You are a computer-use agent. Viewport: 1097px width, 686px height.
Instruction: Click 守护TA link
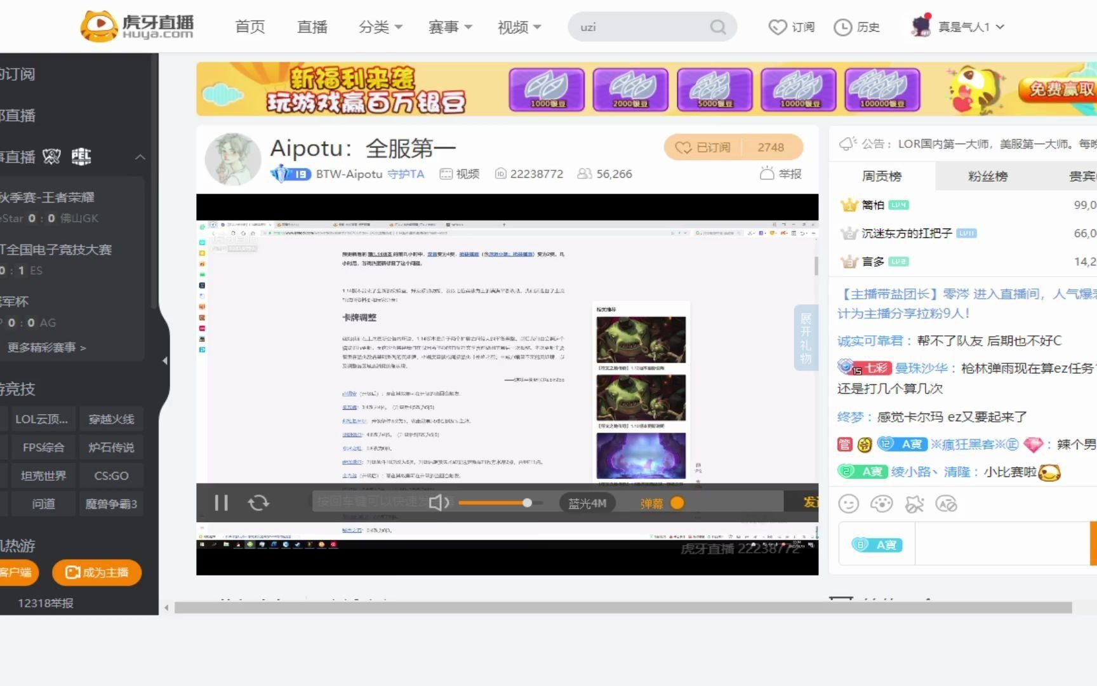(x=406, y=173)
